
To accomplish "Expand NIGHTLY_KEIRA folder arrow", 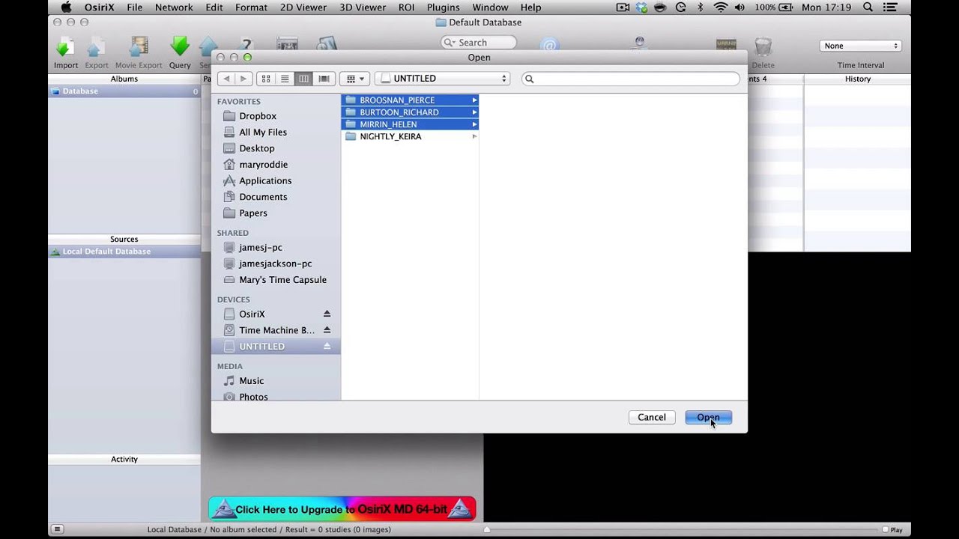I will pos(474,136).
